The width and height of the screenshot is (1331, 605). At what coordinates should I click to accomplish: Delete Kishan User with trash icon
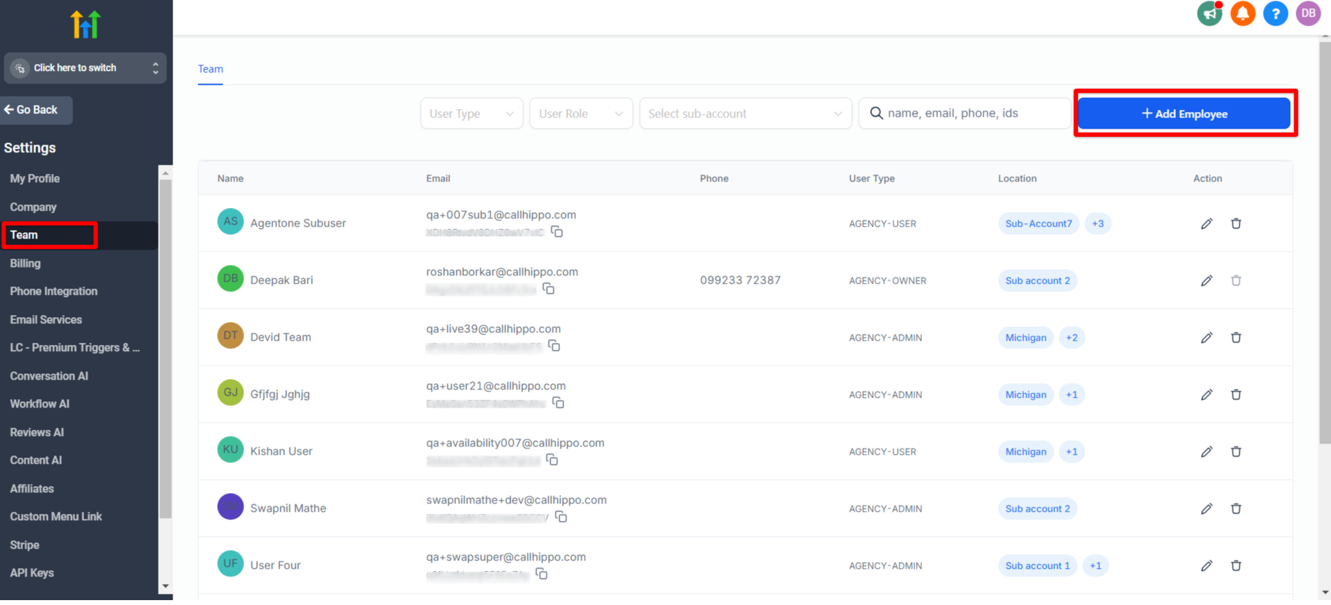1236,451
